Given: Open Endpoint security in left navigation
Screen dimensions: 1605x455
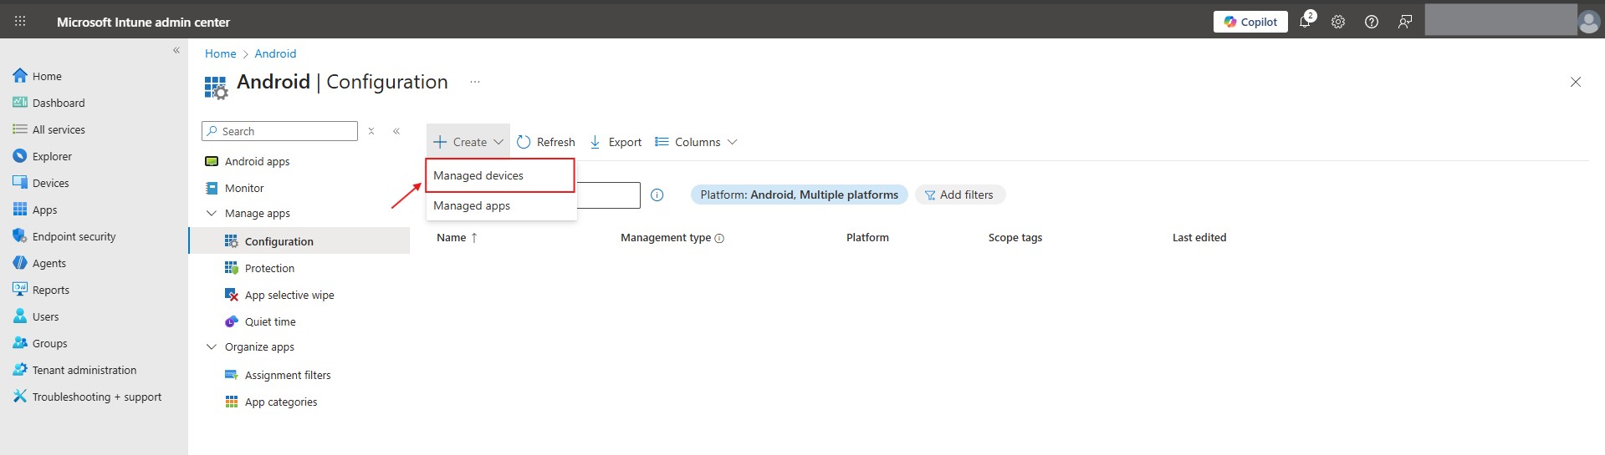Looking at the screenshot, I should [74, 237].
